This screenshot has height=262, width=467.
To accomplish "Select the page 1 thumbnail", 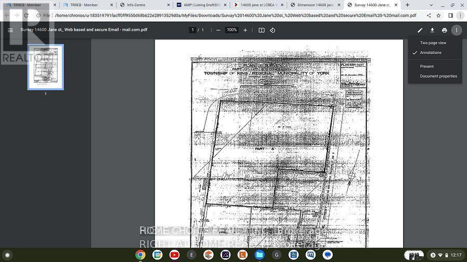I will [x=46, y=67].
